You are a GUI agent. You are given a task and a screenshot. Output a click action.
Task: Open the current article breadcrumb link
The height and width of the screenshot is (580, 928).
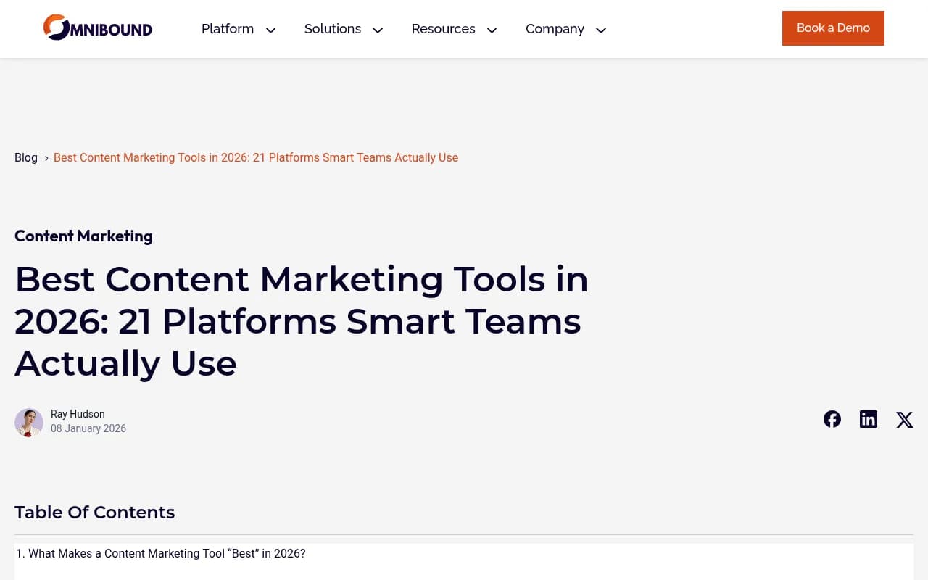[256, 157]
